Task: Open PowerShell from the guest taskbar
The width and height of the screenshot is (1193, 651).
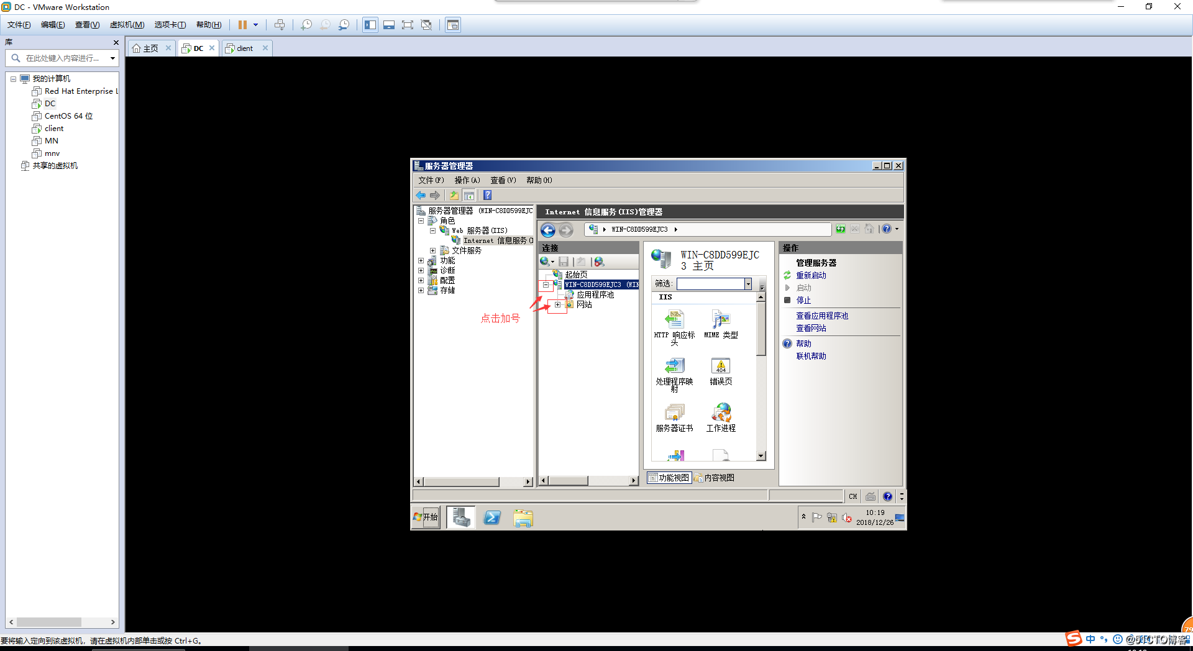Action: click(x=492, y=517)
